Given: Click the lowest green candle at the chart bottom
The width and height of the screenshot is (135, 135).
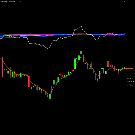Looking at the screenshot, I should click(50, 96).
